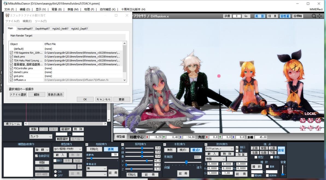Click the Z rotation gizmo icon
The height and width of the screenshot is (180, 326).
pyautogui.click(x=318, y=120)
